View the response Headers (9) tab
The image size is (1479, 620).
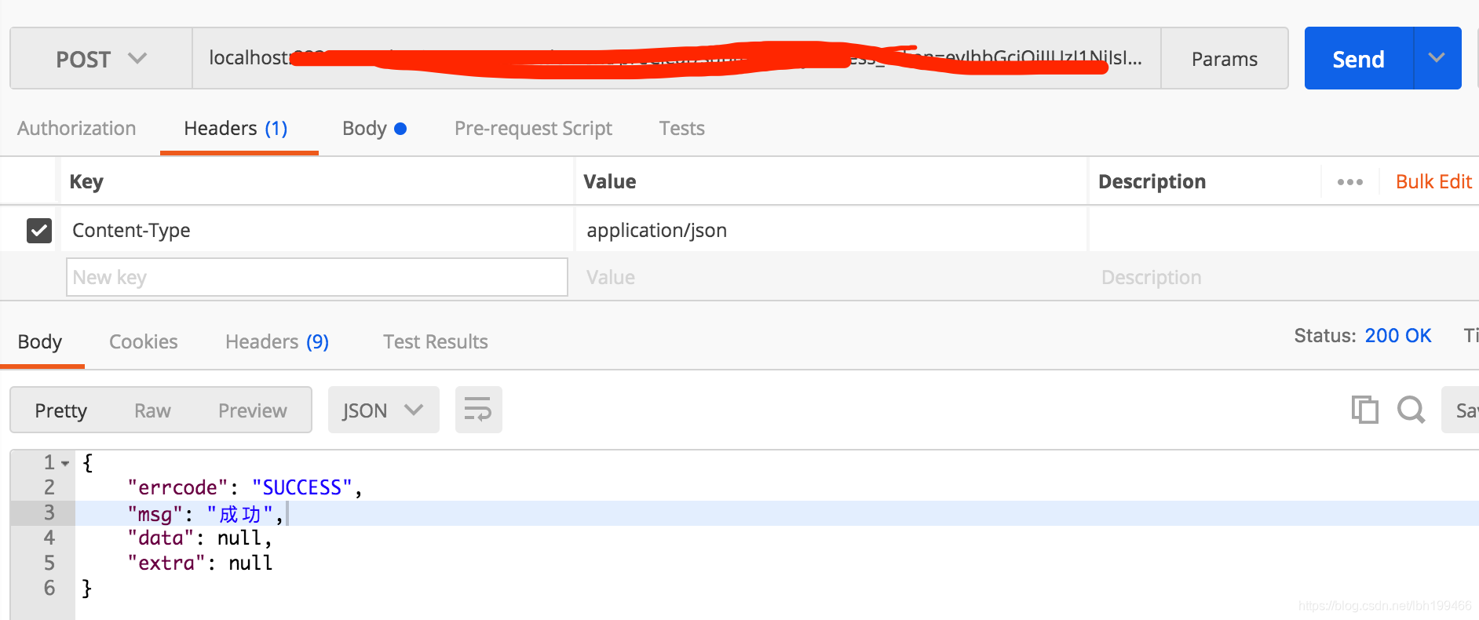click(x=277, y=342)
